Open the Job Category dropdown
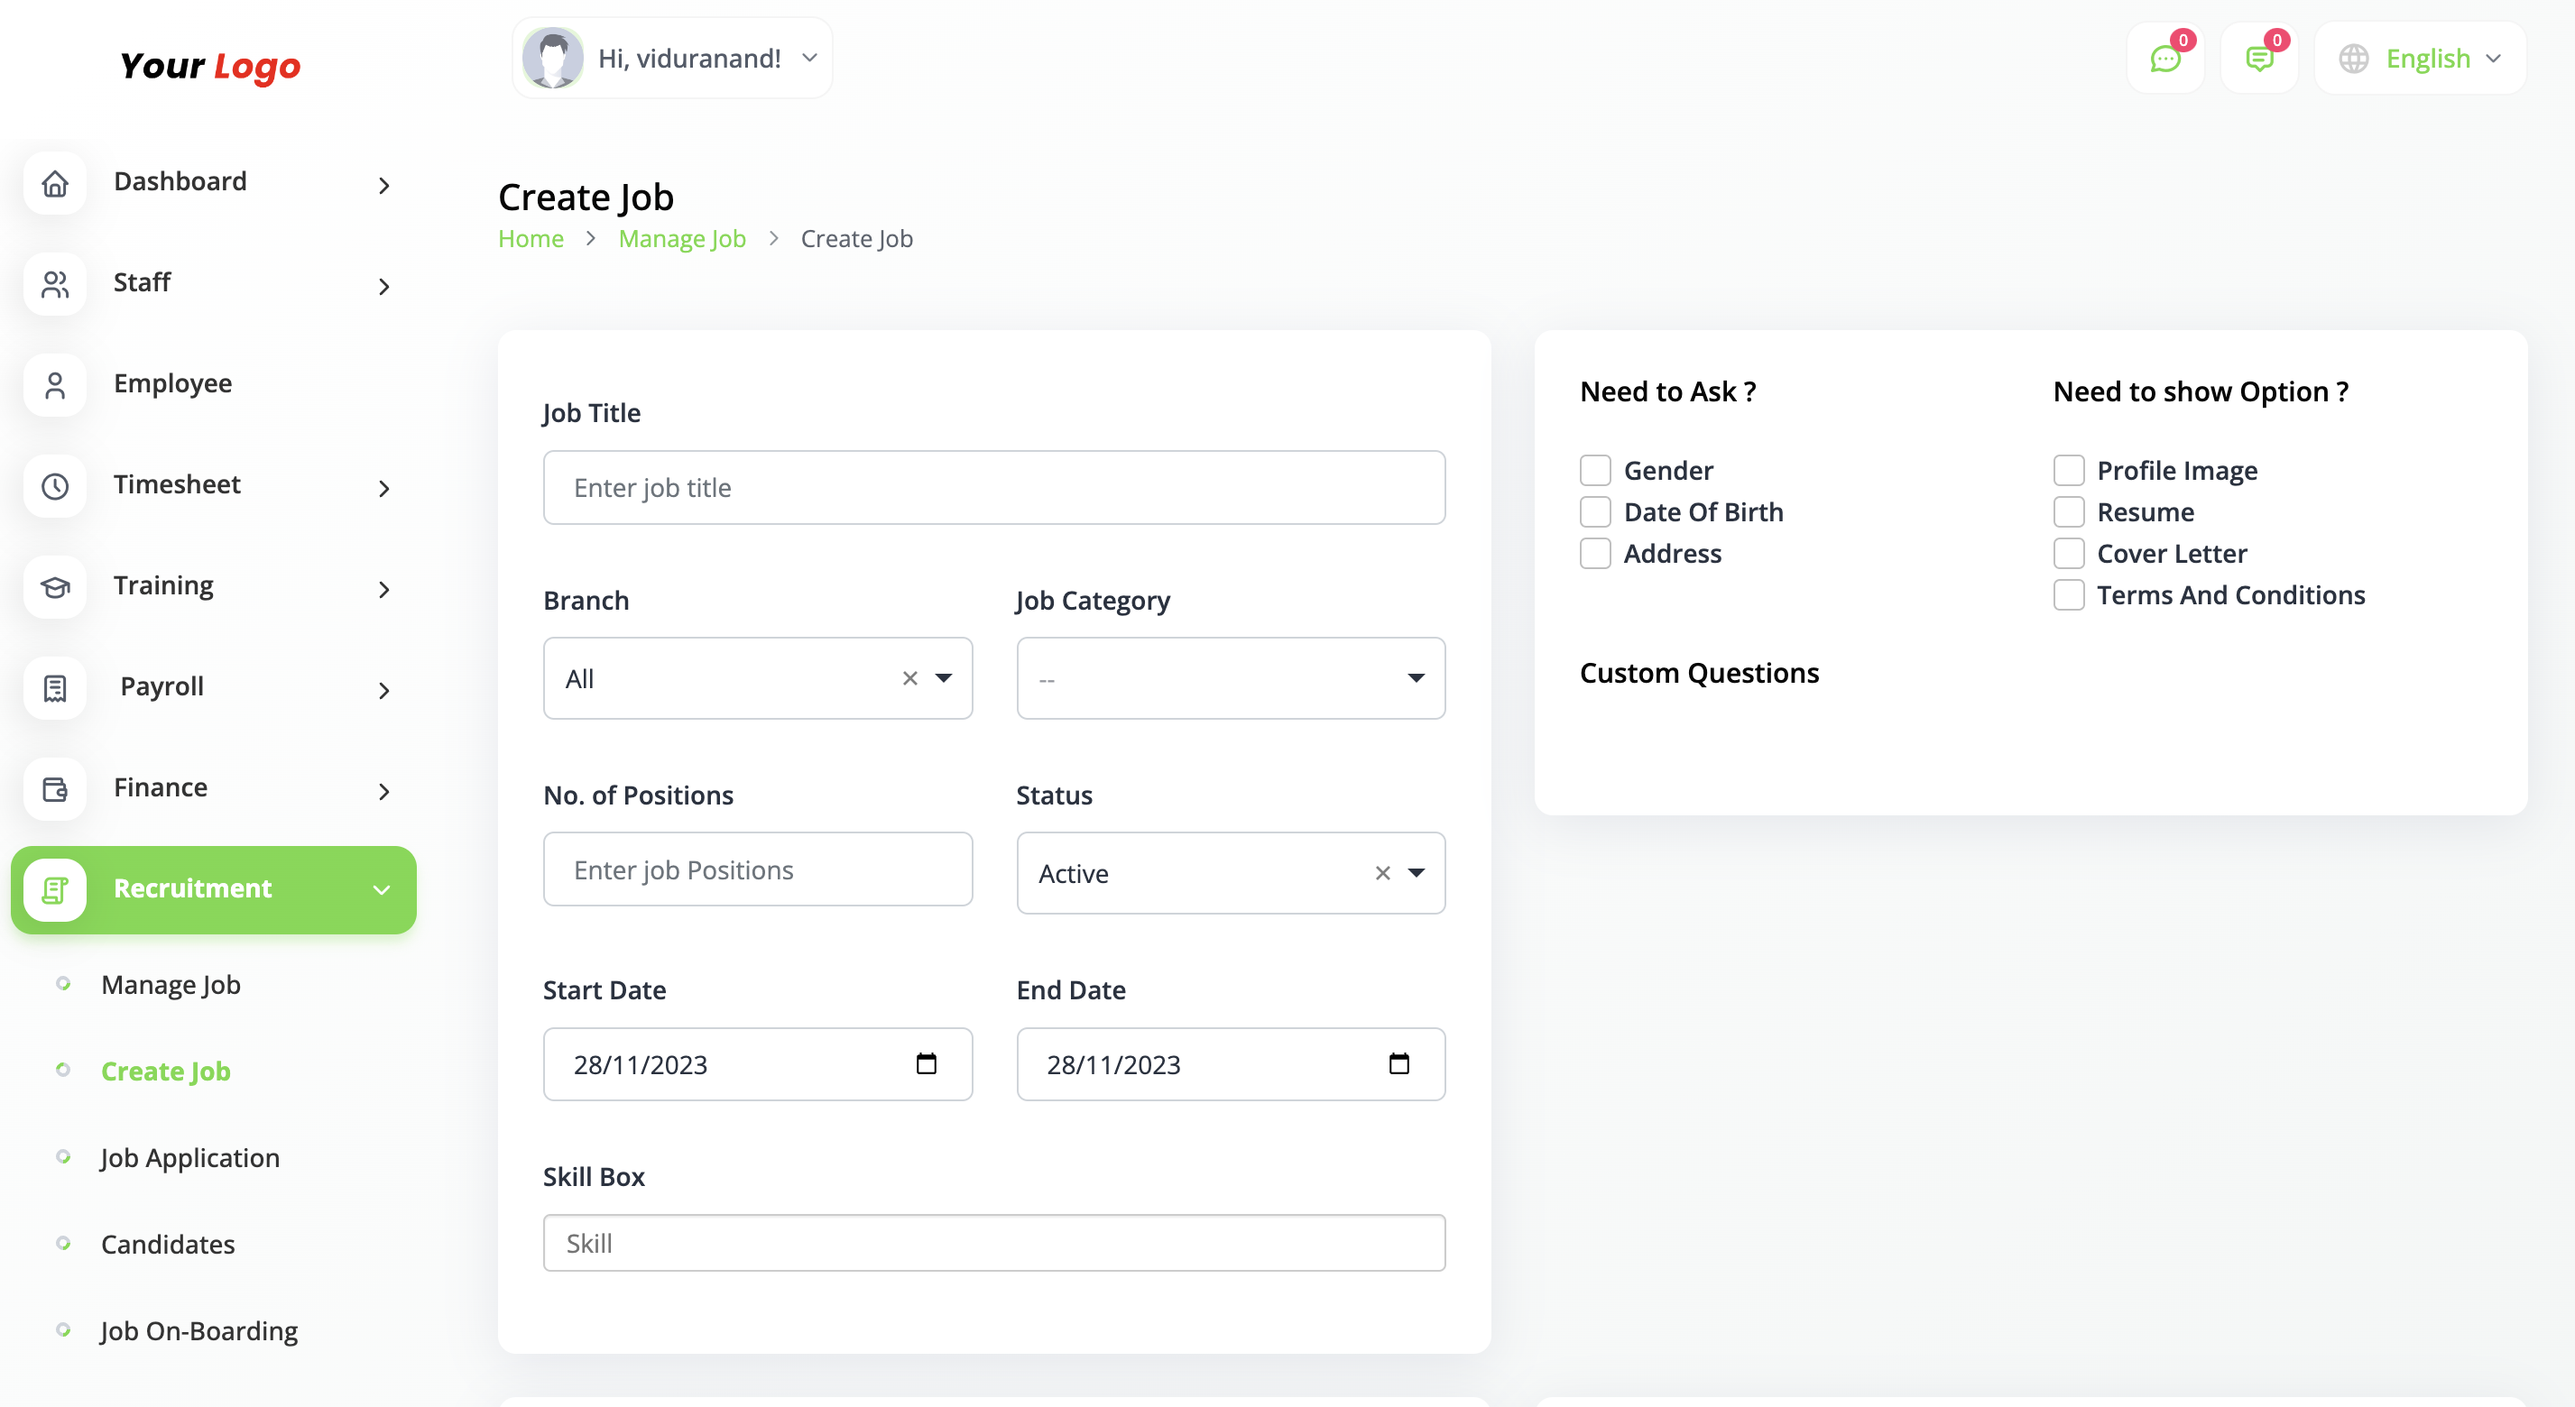 pyautogui.click(x=1230, y=678)
